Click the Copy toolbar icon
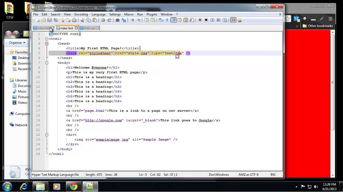Viewport: 343px width, 192px height. pos(89,20)
